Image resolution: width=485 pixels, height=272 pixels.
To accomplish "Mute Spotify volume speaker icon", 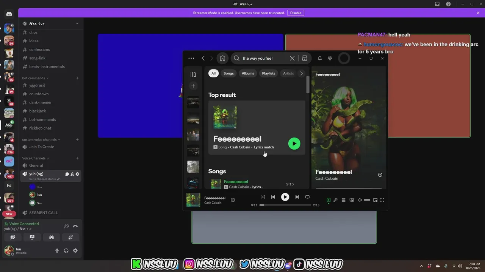I will point(360,200).
